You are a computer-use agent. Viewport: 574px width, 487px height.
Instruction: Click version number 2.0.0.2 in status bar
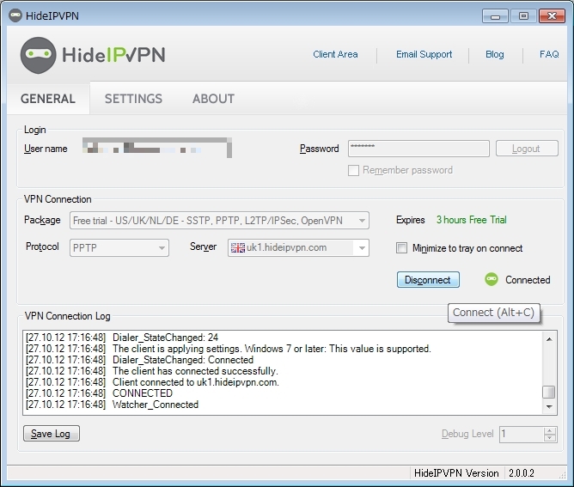pyautogui.click(x=522, y=473)
